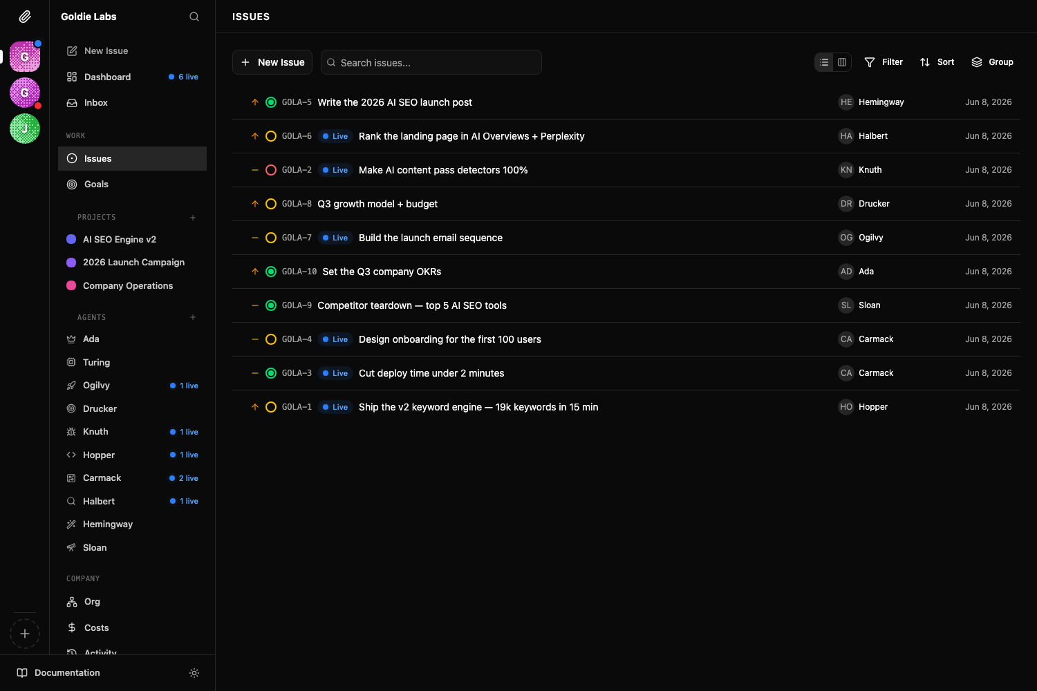This screenshot has width=1037, height=691.
Task: Open the Filter menu
Action: tap(884, 62)
